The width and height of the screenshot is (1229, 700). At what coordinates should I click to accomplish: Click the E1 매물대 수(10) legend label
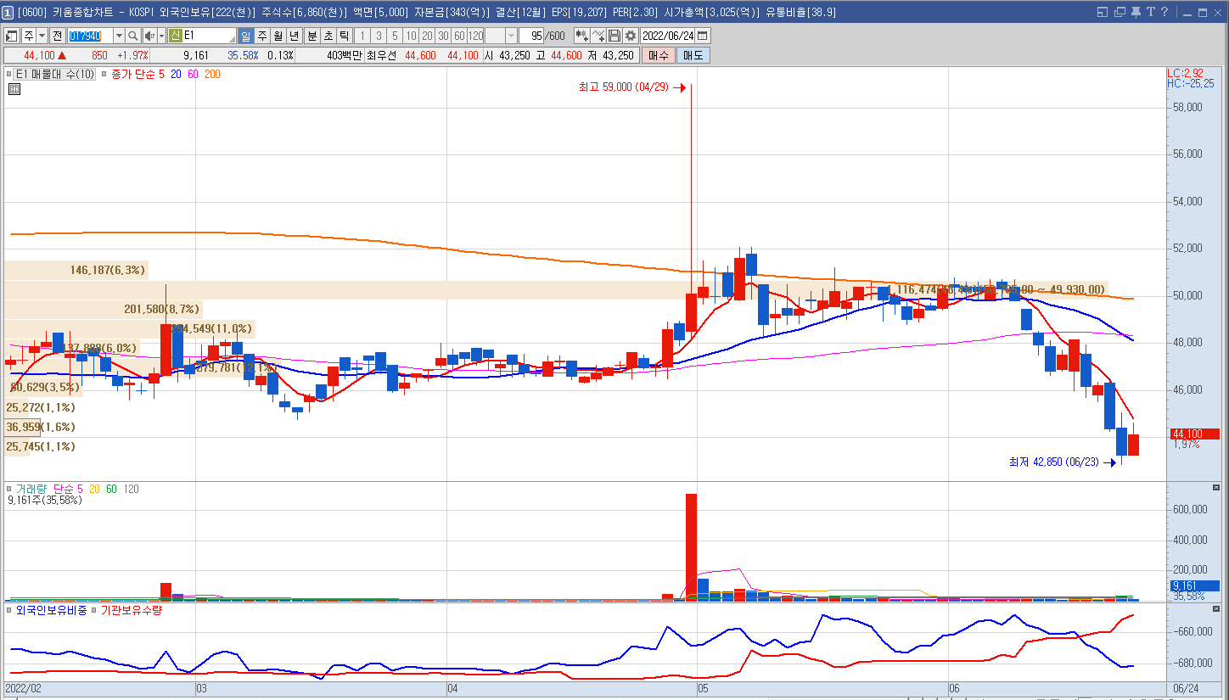(x=55, y=75)
